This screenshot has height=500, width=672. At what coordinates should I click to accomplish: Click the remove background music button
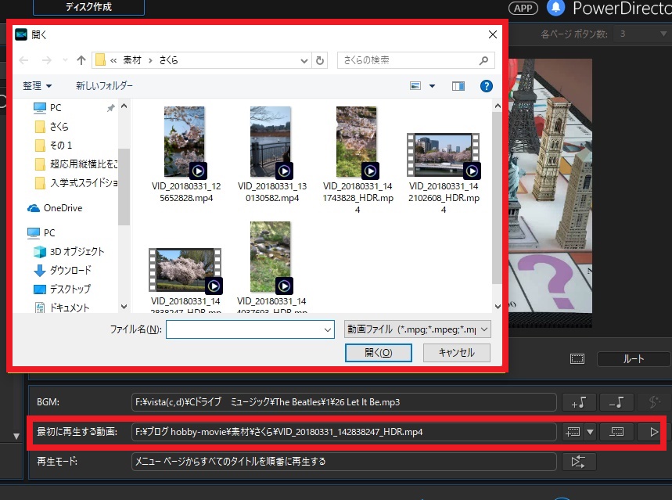point(616,402)
